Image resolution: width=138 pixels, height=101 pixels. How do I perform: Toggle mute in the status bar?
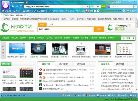pos(112,96)
